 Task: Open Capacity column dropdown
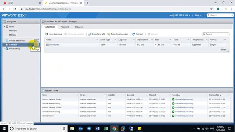[134, 40]
